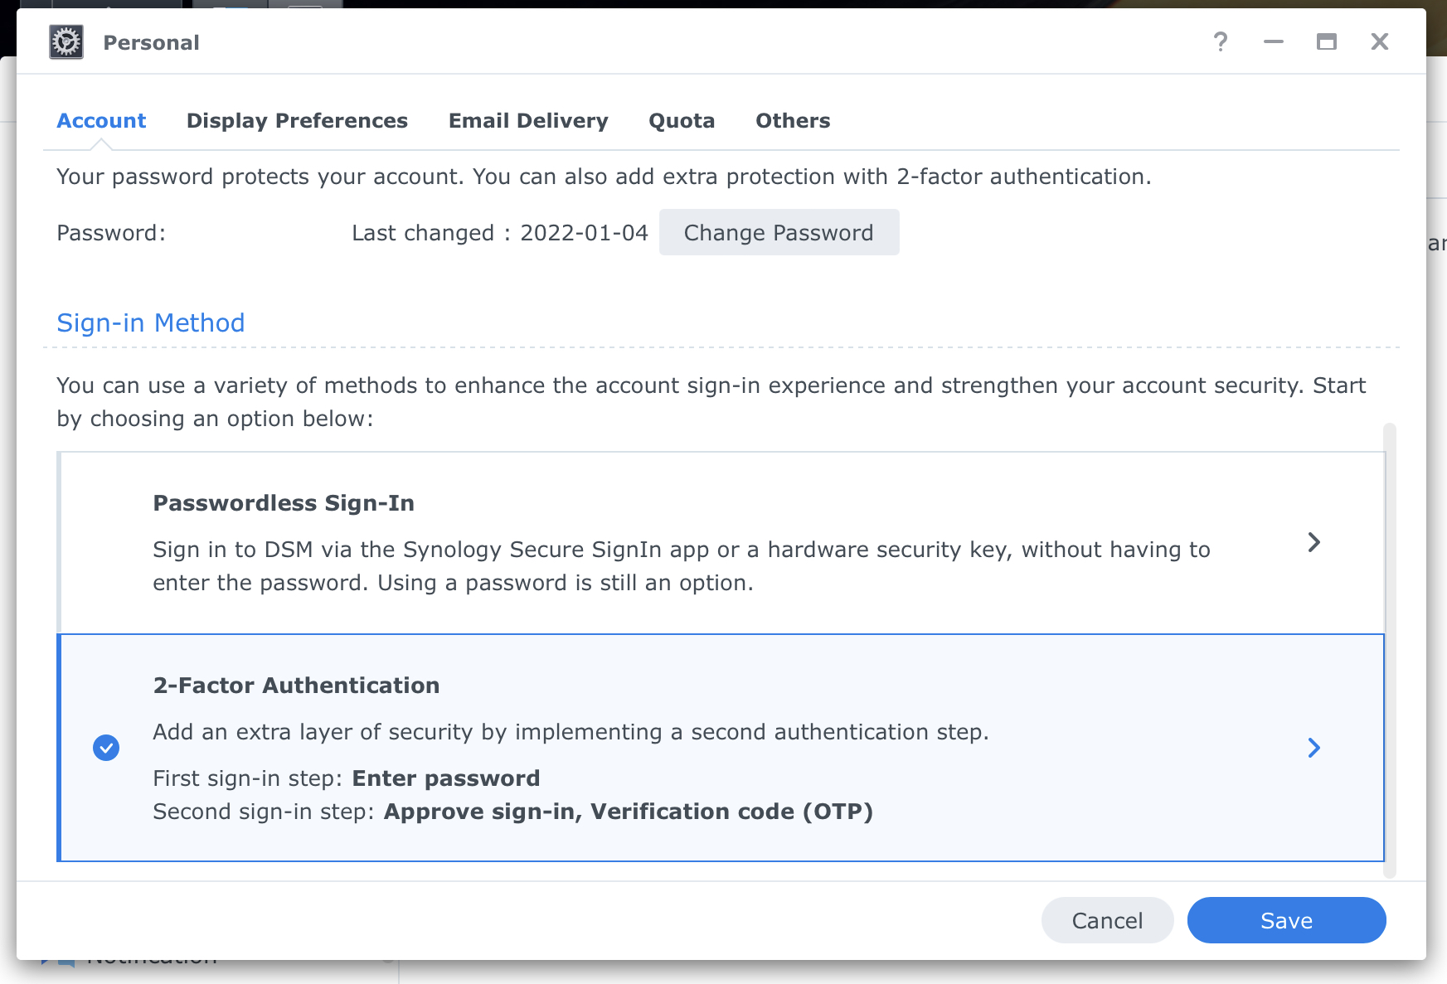
Task: Open the Display Preferences tab
Action: click(x=297, y=121)
